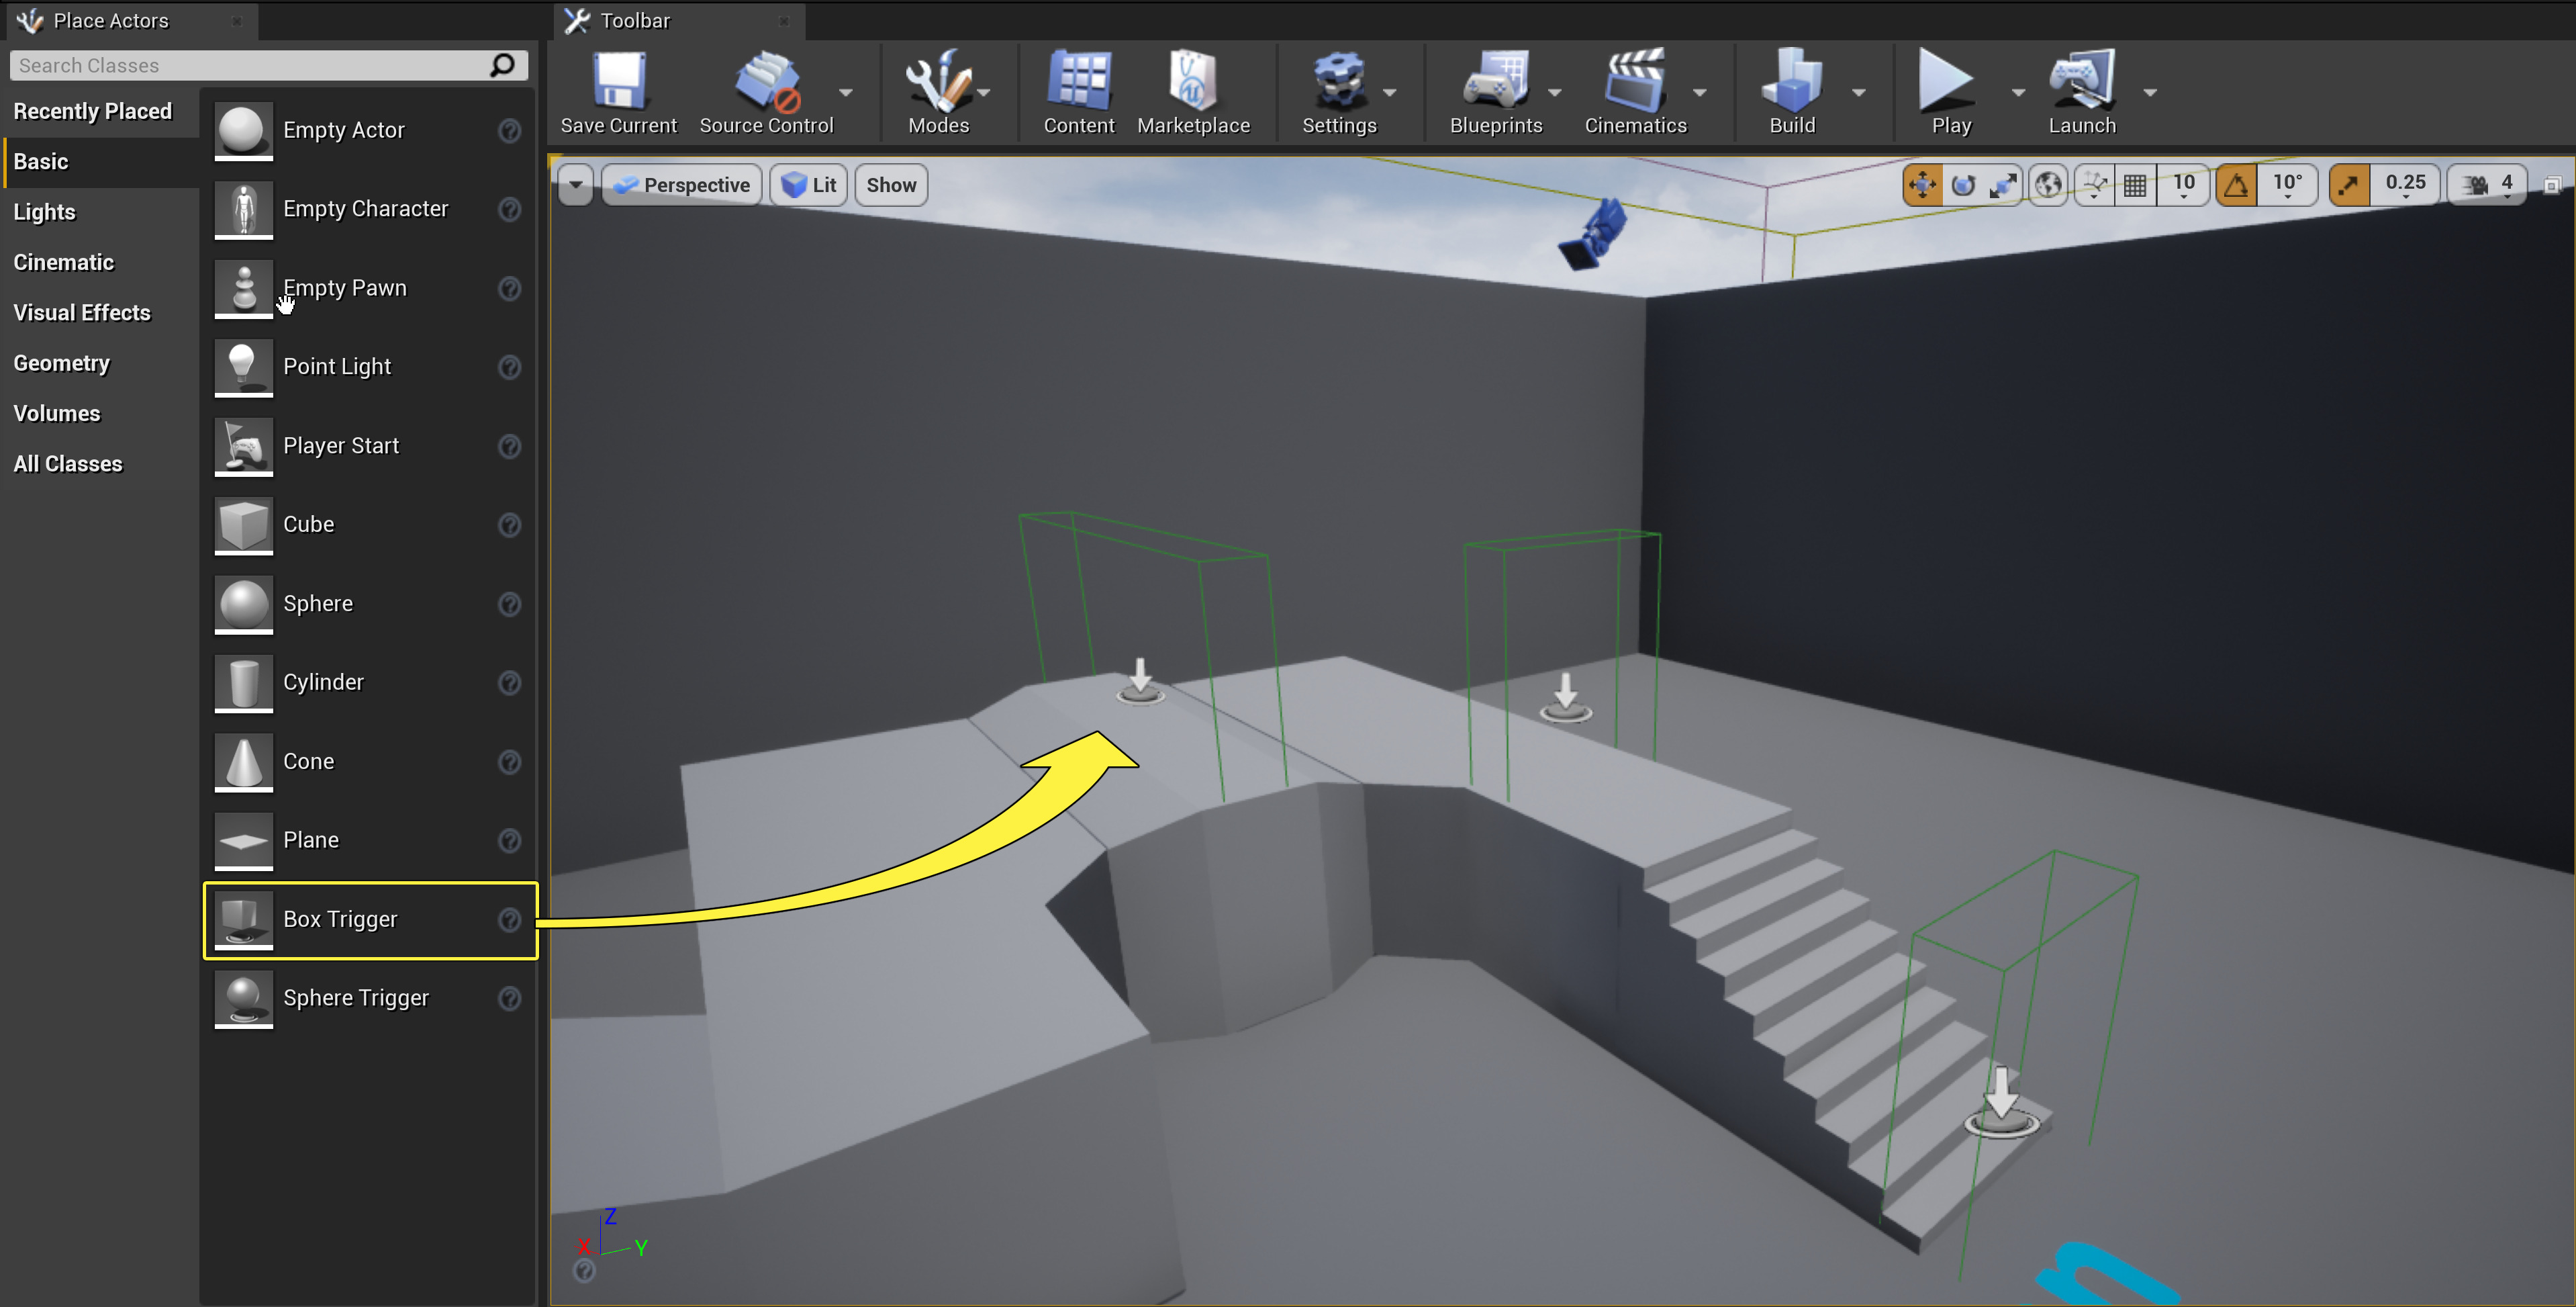Click the world coordinate system globe icon
The height and width of the screenshot is (1307, 2576).
point(2048,185)
